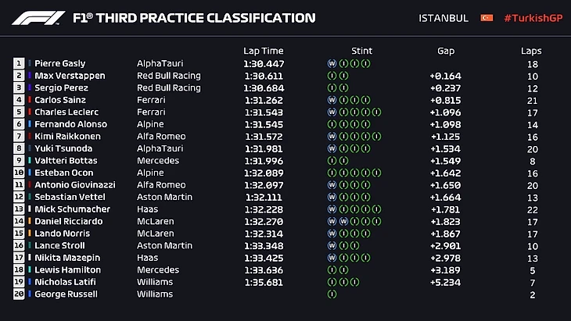Click George Russell's intermediate tyre icon

coord(332,294)
